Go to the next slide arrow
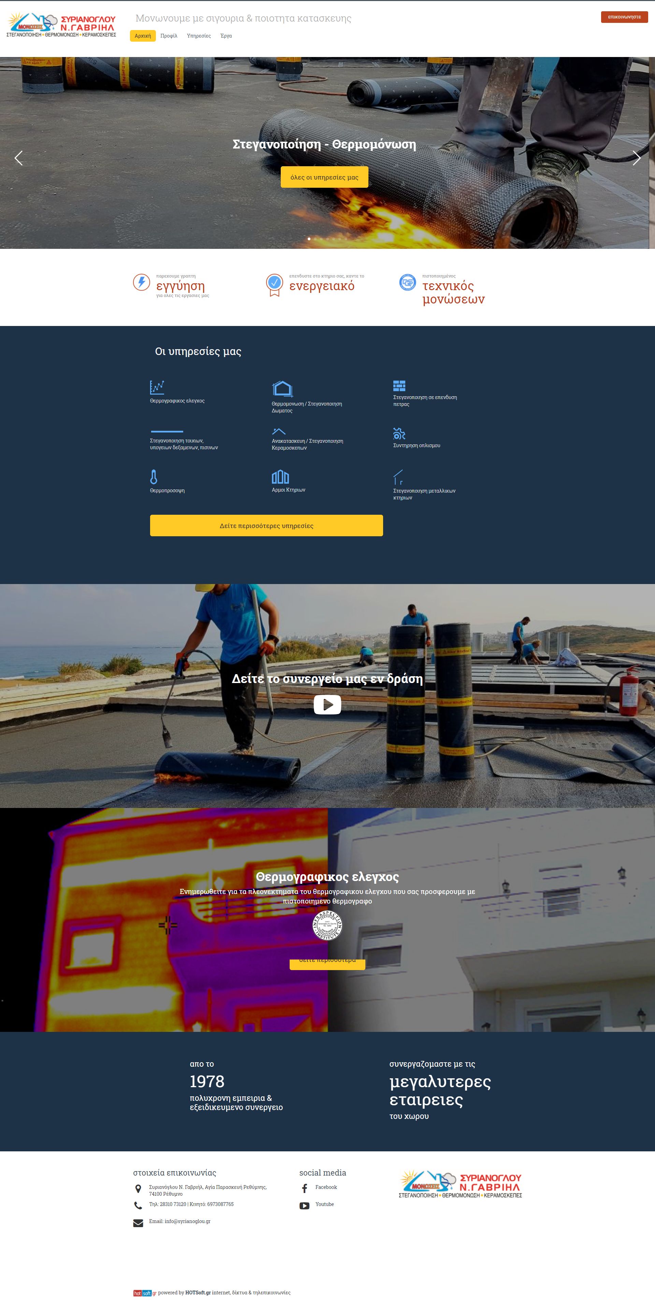The width and height of the screenshot is (655, 1307). (x=636, y=158)
